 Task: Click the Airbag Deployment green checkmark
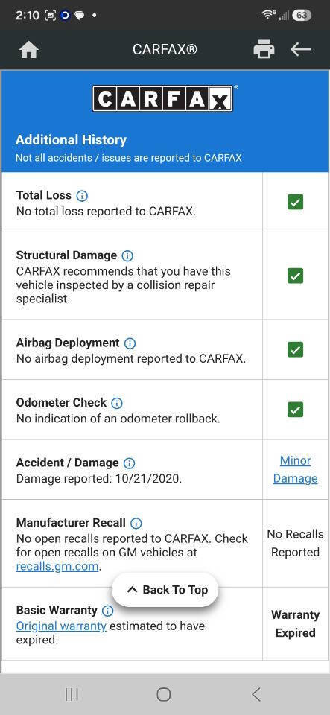tap(295, 350)
